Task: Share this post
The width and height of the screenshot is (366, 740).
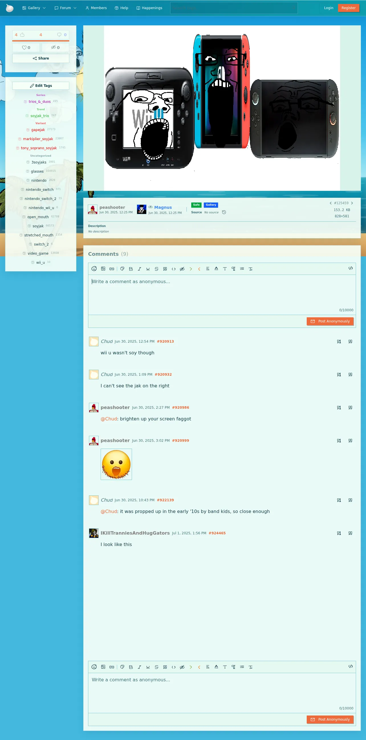Action: (x=41, y=58)
